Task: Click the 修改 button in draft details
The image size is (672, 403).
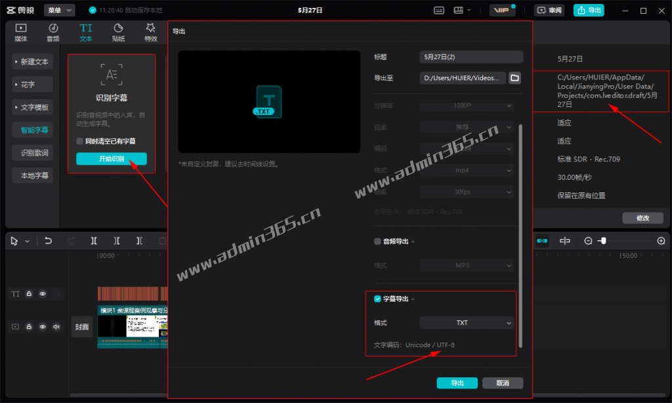Action: tap(643, 218)
